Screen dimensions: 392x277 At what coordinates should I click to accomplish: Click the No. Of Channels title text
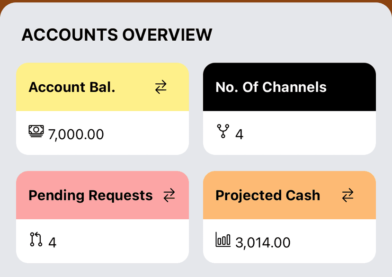(271, 87)
